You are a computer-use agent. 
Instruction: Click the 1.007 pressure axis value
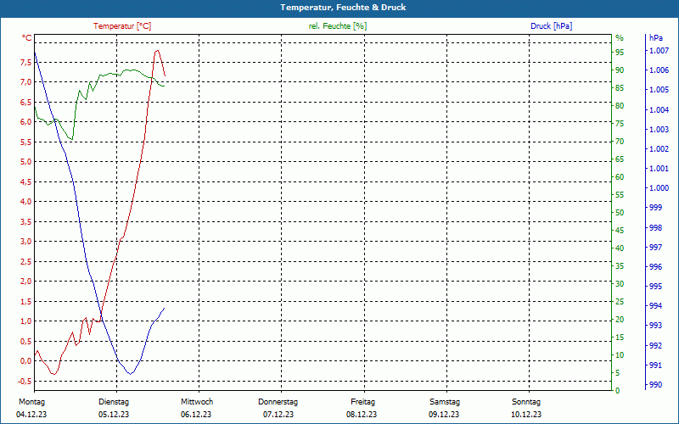coord(659,51)
